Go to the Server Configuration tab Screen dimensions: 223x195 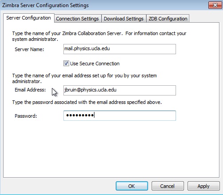29,18
